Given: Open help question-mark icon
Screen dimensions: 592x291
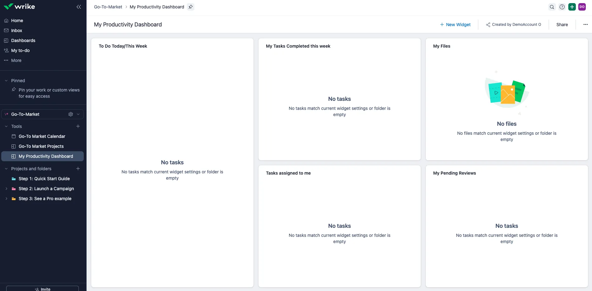Looking at the screenshot, I should pyautogui.click(x=562, y=7).
